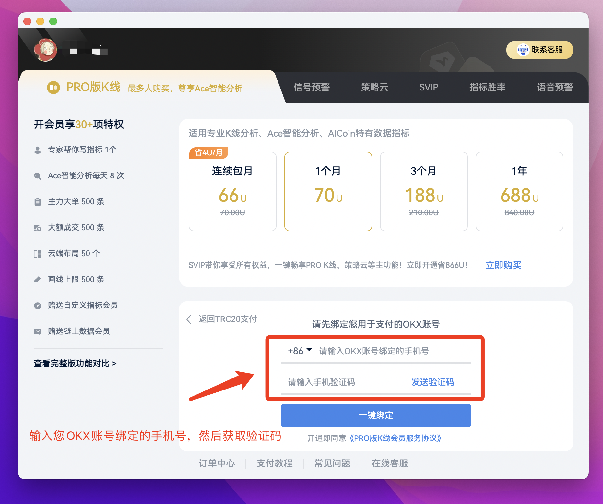Click the 画线上限 pencil icon
603x504 pixels.
(38, 280)
